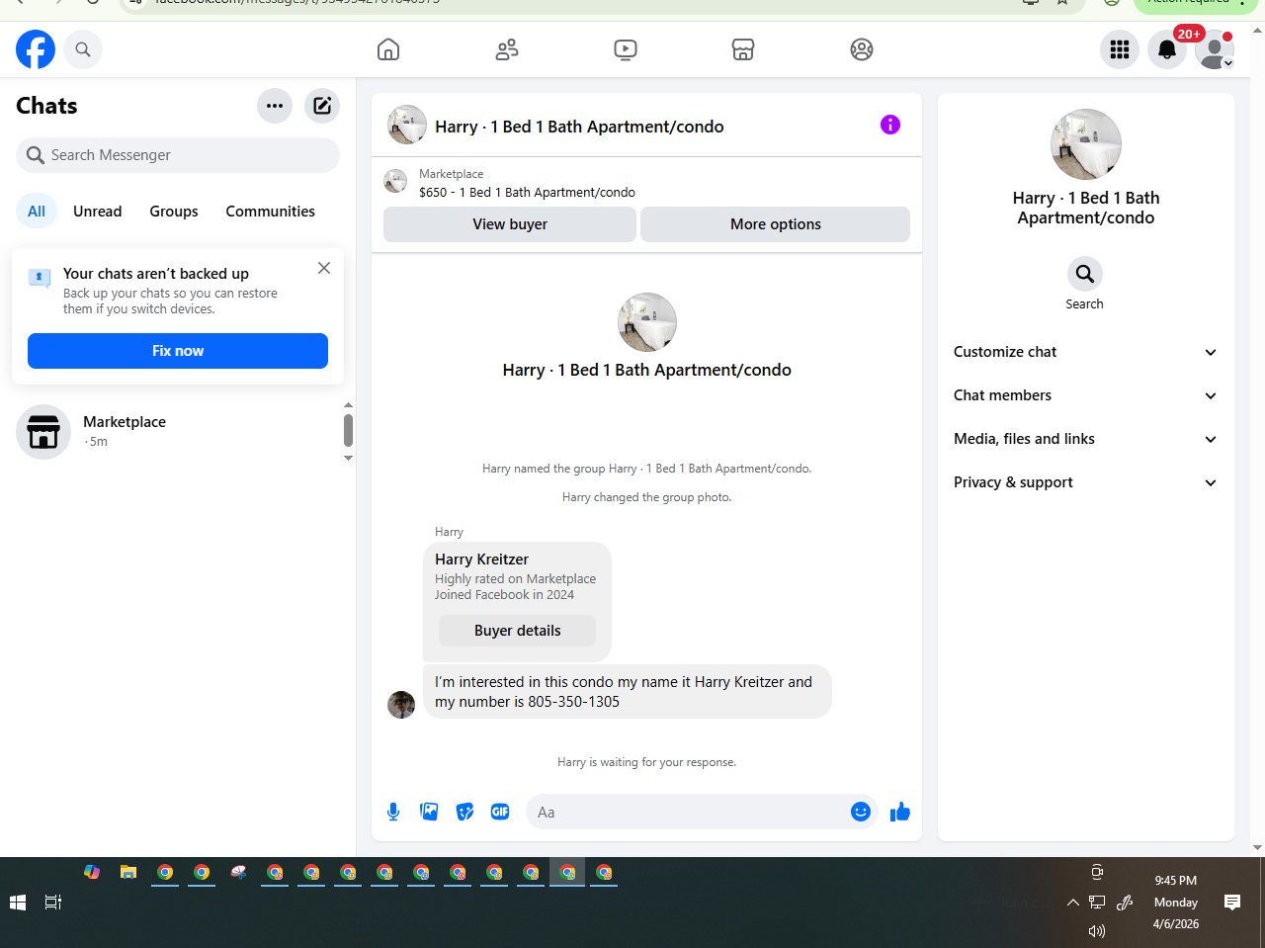Open the Windows Action Center notifications
This screenshot has width=1265, height=948.
pyautogui.click(x=1232, y=903)
